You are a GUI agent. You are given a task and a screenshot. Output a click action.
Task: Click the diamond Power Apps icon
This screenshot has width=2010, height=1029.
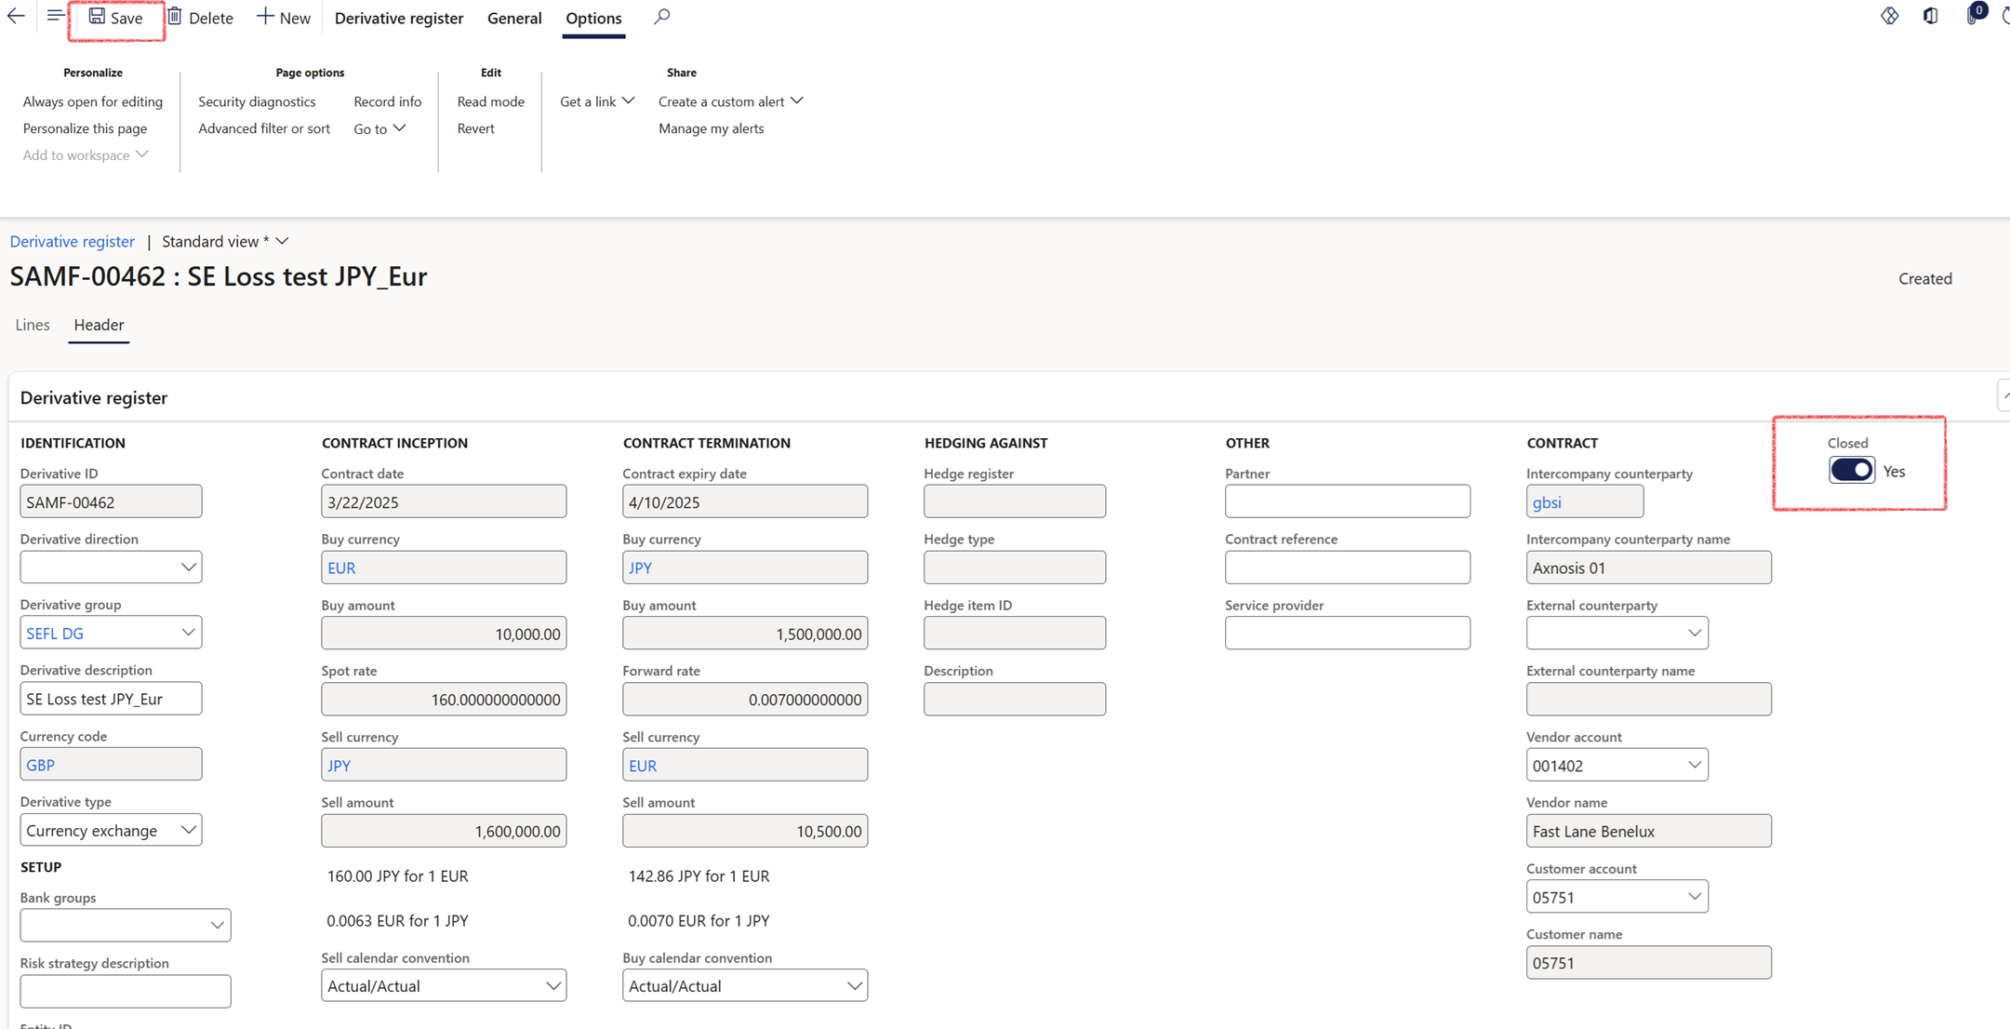click(1889, 16)
